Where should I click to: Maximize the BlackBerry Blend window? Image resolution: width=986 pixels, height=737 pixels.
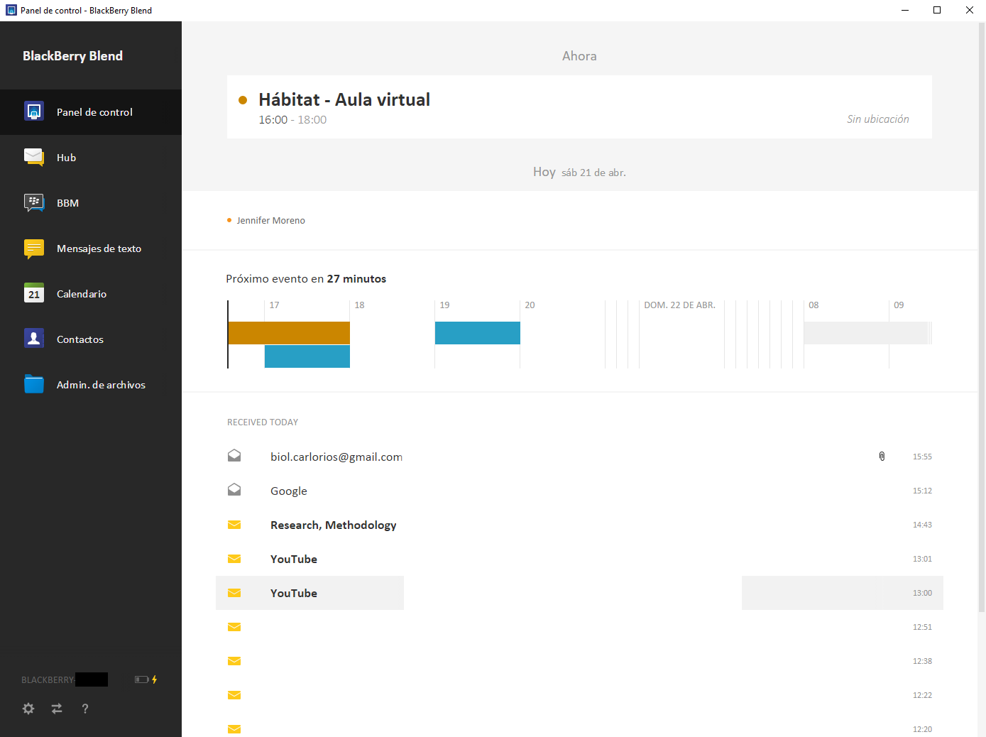coord(937,10)
